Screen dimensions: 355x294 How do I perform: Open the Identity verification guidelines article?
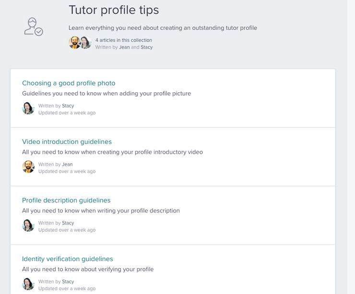coord(68,259)
